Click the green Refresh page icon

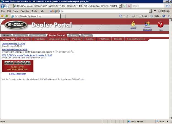point(124,6)
